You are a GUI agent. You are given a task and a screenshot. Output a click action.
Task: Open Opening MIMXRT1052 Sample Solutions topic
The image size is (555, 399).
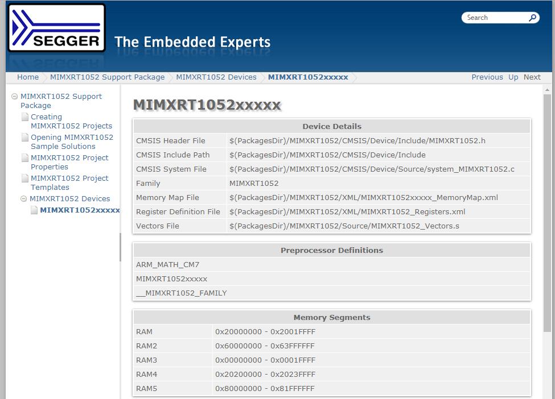(x=72, y=142)
